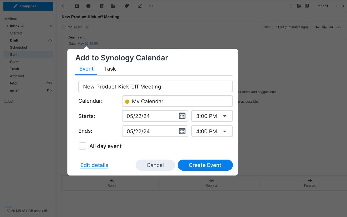
Task: Enable the All day event checkbox
Action: pos(83,146)
